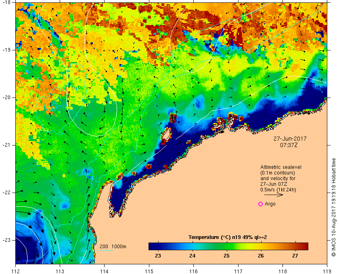339x274 pixels.
Task: Click the dark red 27° end of colorbar
Action: [x=304, y=246]
